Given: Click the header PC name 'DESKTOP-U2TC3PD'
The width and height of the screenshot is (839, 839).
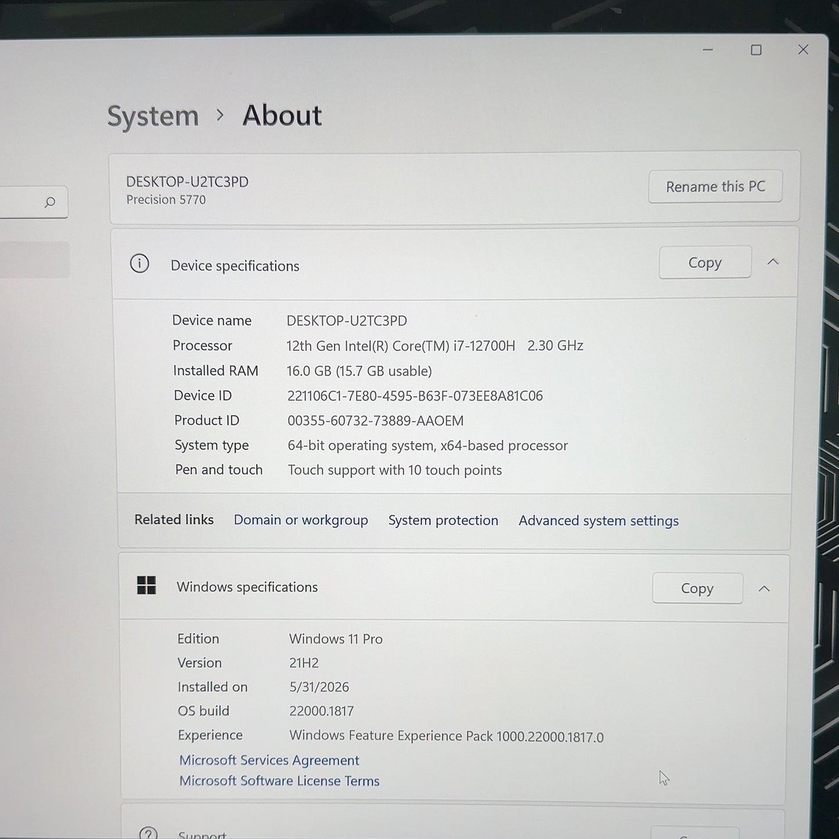Looking at the screenshot, I should pyautogui.click(x=188, y=182).
